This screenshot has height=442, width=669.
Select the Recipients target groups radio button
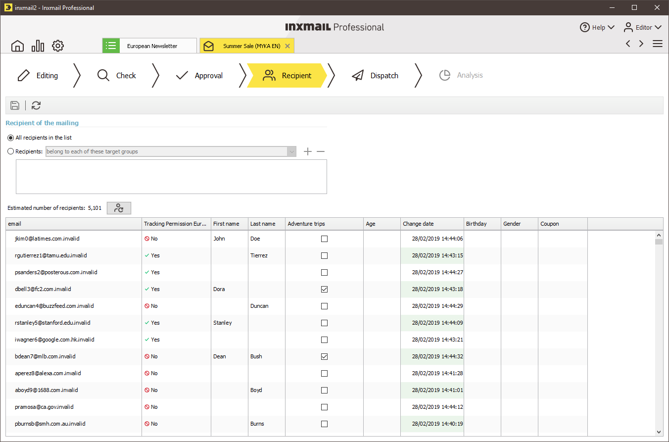11,151
